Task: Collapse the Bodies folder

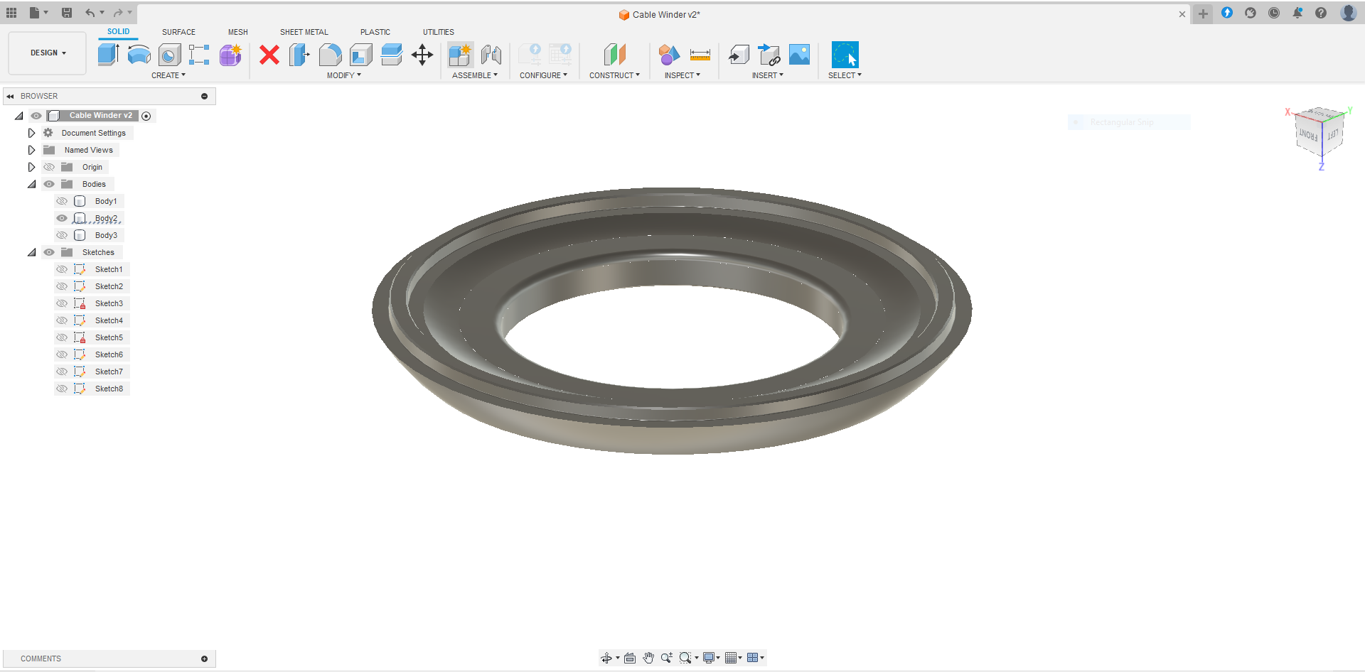Action: coord(31,184)
